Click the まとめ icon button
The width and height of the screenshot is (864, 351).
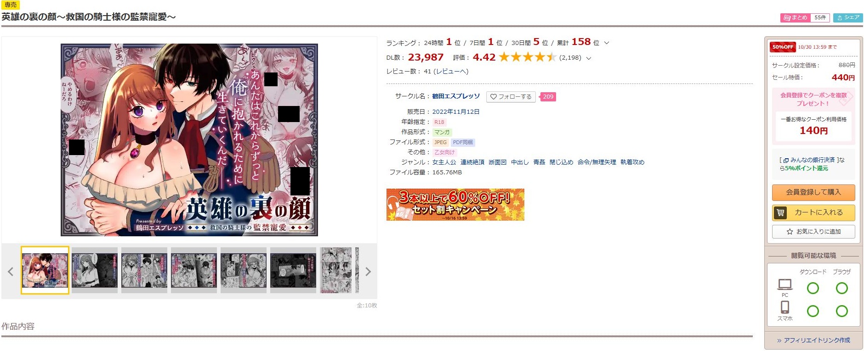[796, 18]
